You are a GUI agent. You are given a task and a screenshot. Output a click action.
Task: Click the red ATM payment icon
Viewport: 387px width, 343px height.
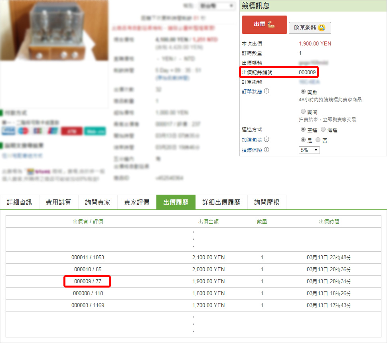(72, 131)
